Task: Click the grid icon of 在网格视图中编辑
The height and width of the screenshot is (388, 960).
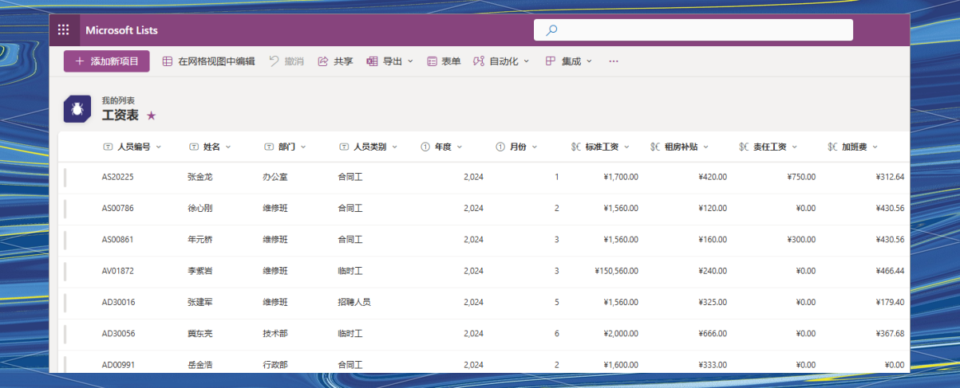Action: [x=168, y=61]
